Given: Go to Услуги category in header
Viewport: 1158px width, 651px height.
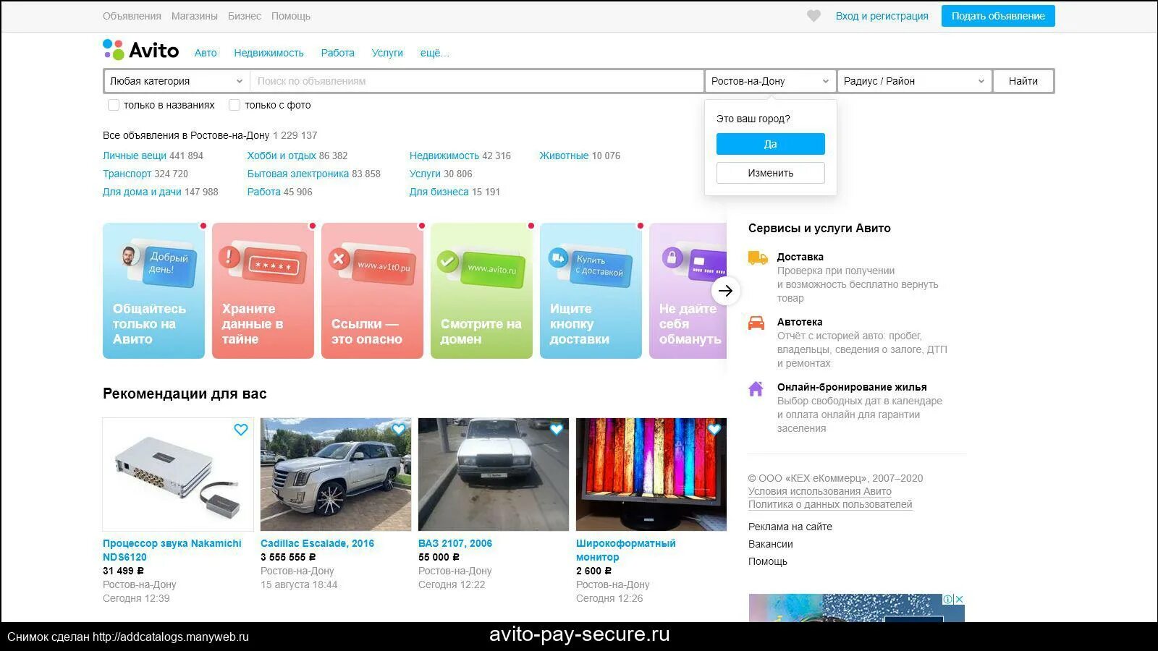Looking at the screenshot, I should pos(387,53).
